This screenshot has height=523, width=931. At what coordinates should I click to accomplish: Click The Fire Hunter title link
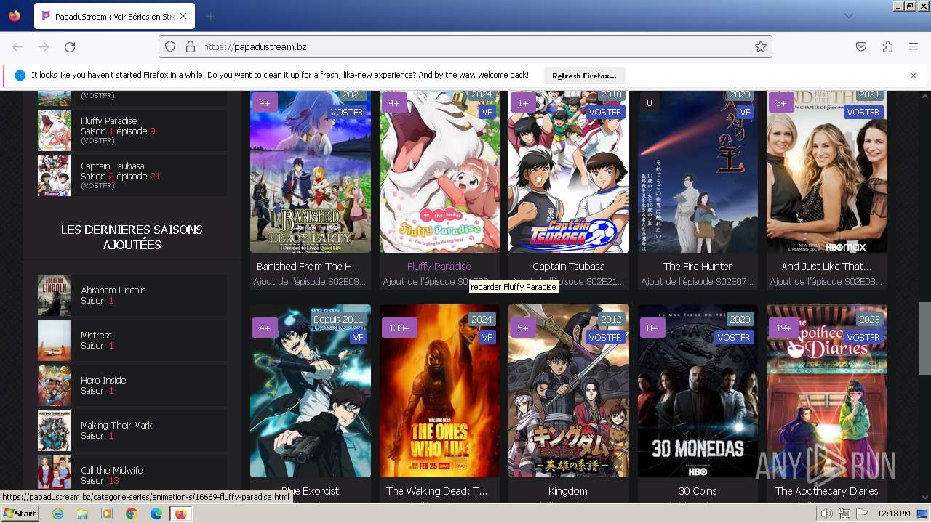(698, 267)
